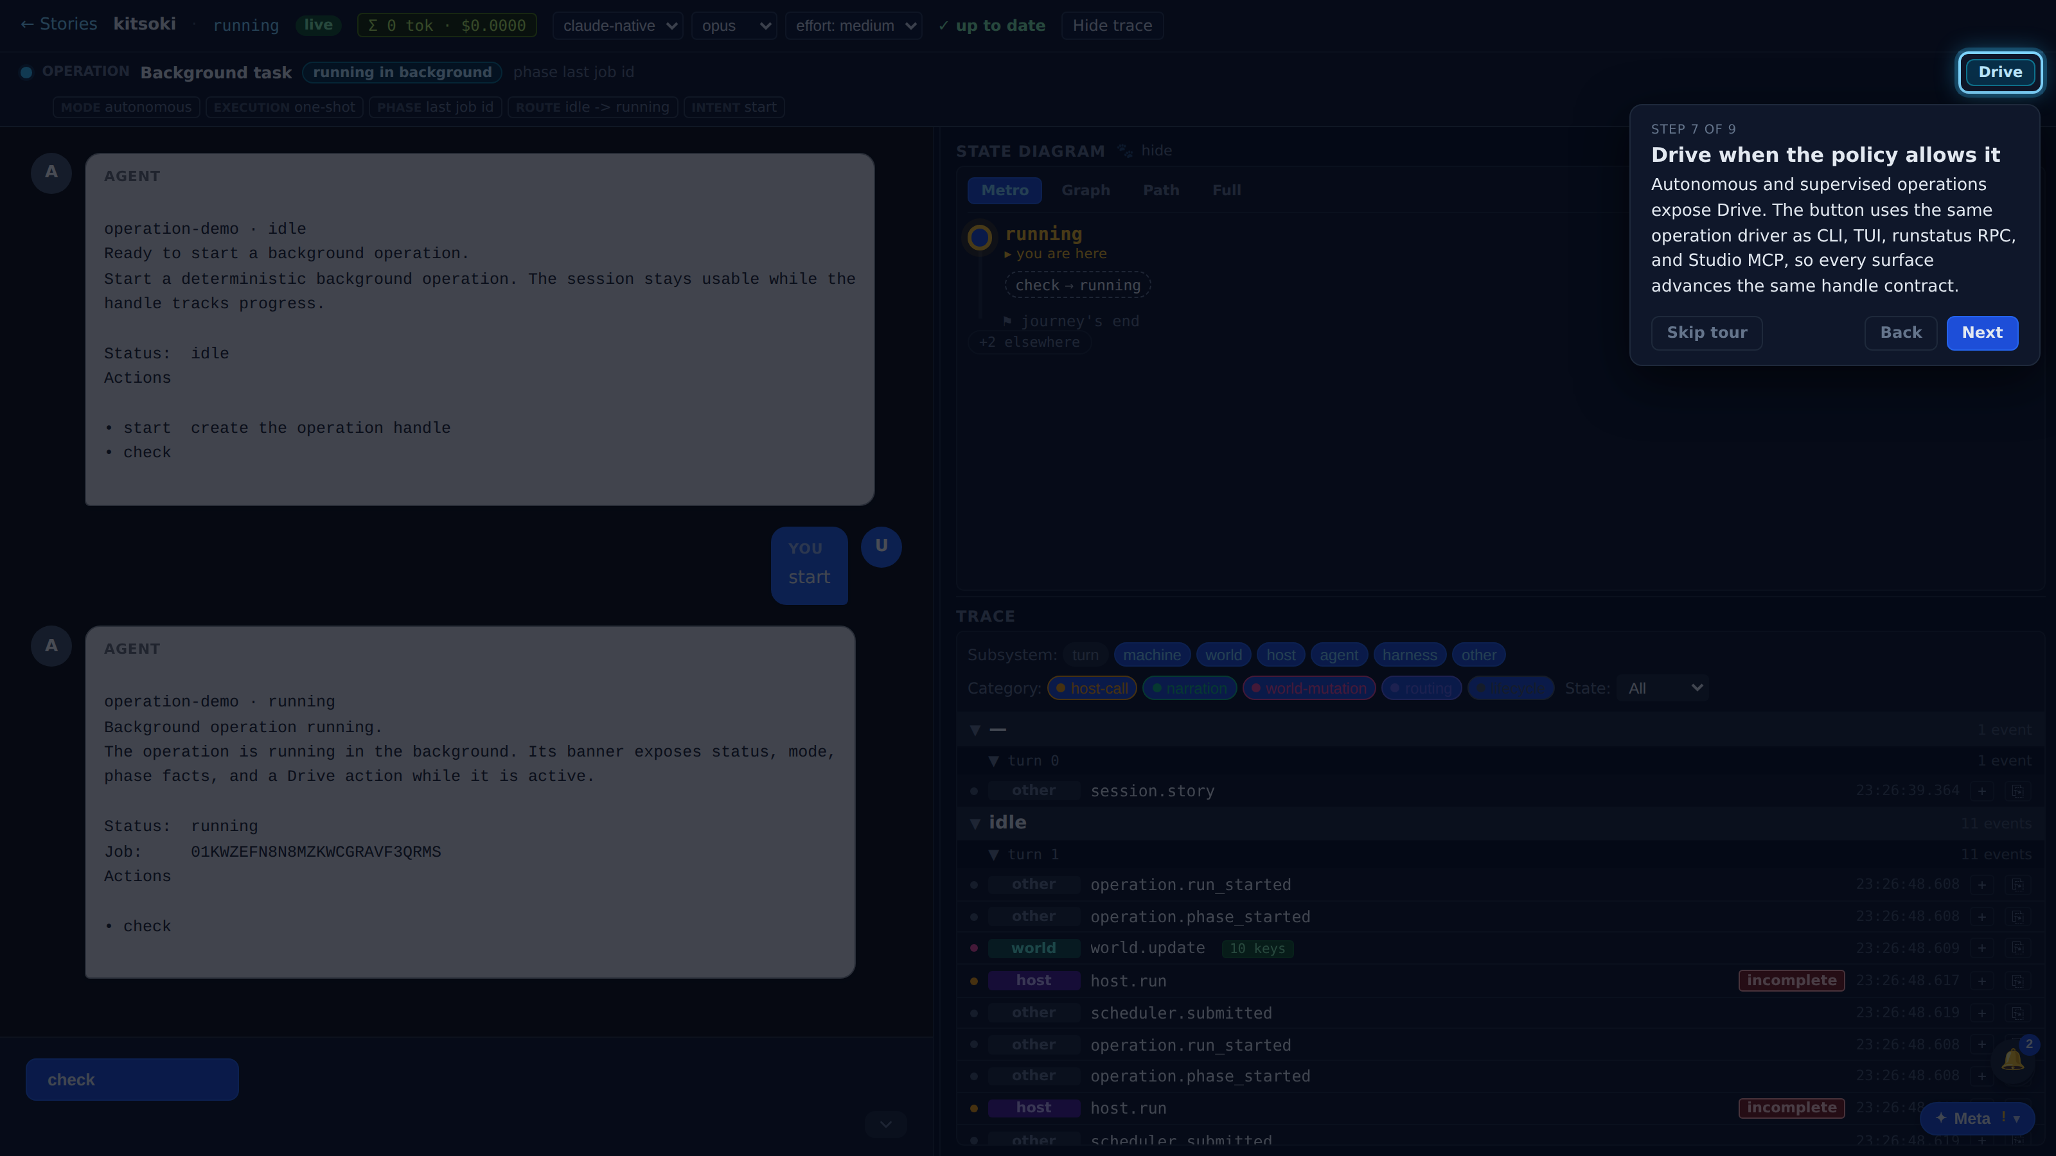This screenshot has width=2056, height=1156.
Task: Click the check → running transition pill
Action: coord(1077,286)
